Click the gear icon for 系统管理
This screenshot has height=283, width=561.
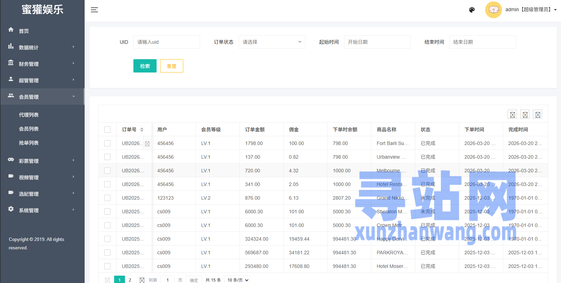[11, 209]
